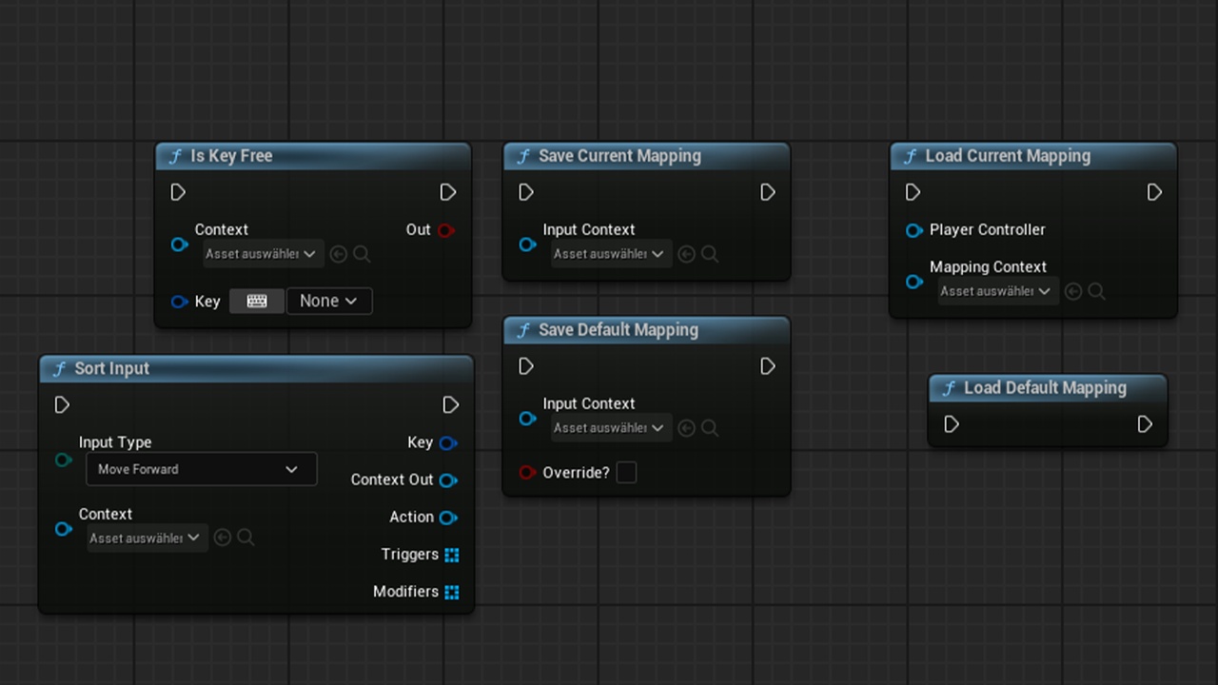The width and height of the screenshot is (1218, 685).
Task: Select the Is Key Free node title
Action: (231, 156)
